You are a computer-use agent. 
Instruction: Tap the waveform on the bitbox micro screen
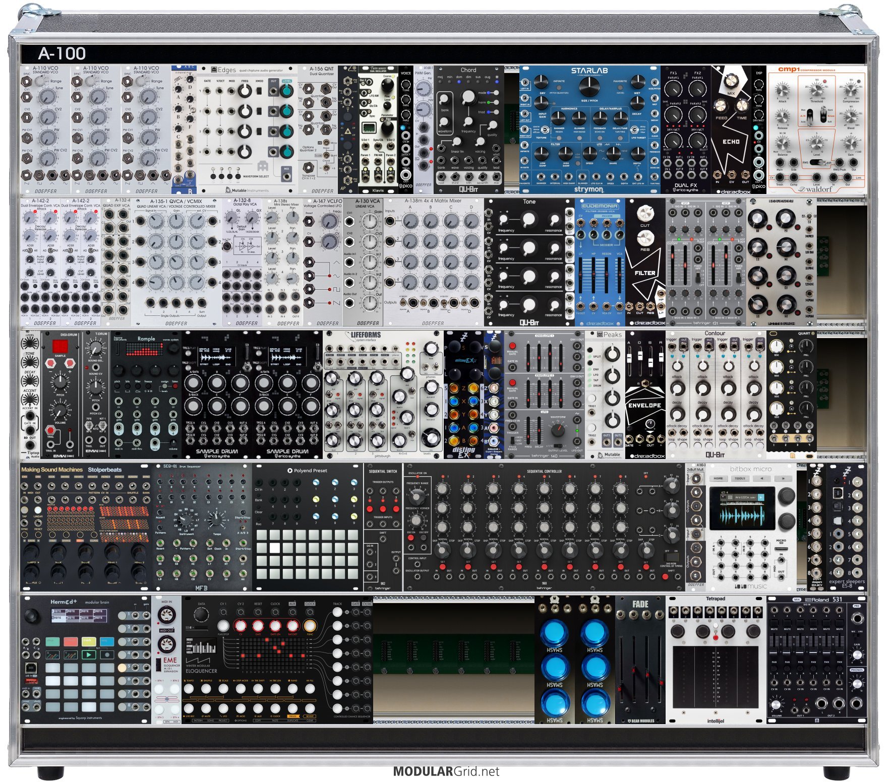[742, 516]
